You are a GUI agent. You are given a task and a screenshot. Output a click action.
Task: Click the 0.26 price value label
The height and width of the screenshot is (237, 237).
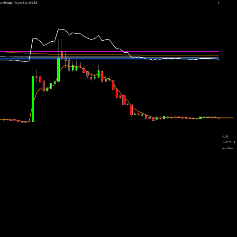click(x=225, y=137)
